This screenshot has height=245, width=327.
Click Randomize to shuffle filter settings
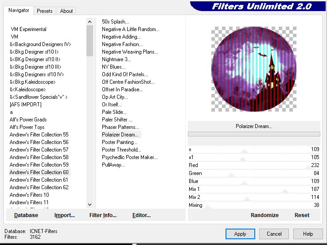click(x=265, y=215)
